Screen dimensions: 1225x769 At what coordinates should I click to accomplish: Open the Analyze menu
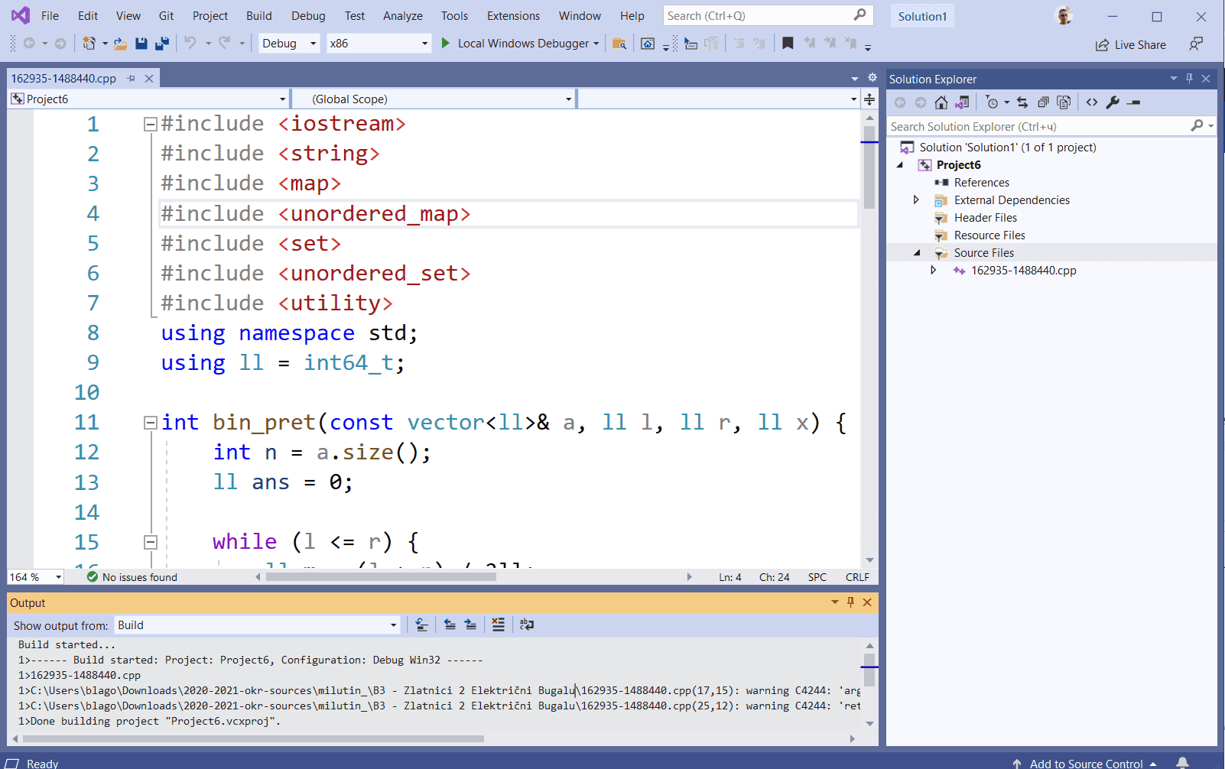403,16
